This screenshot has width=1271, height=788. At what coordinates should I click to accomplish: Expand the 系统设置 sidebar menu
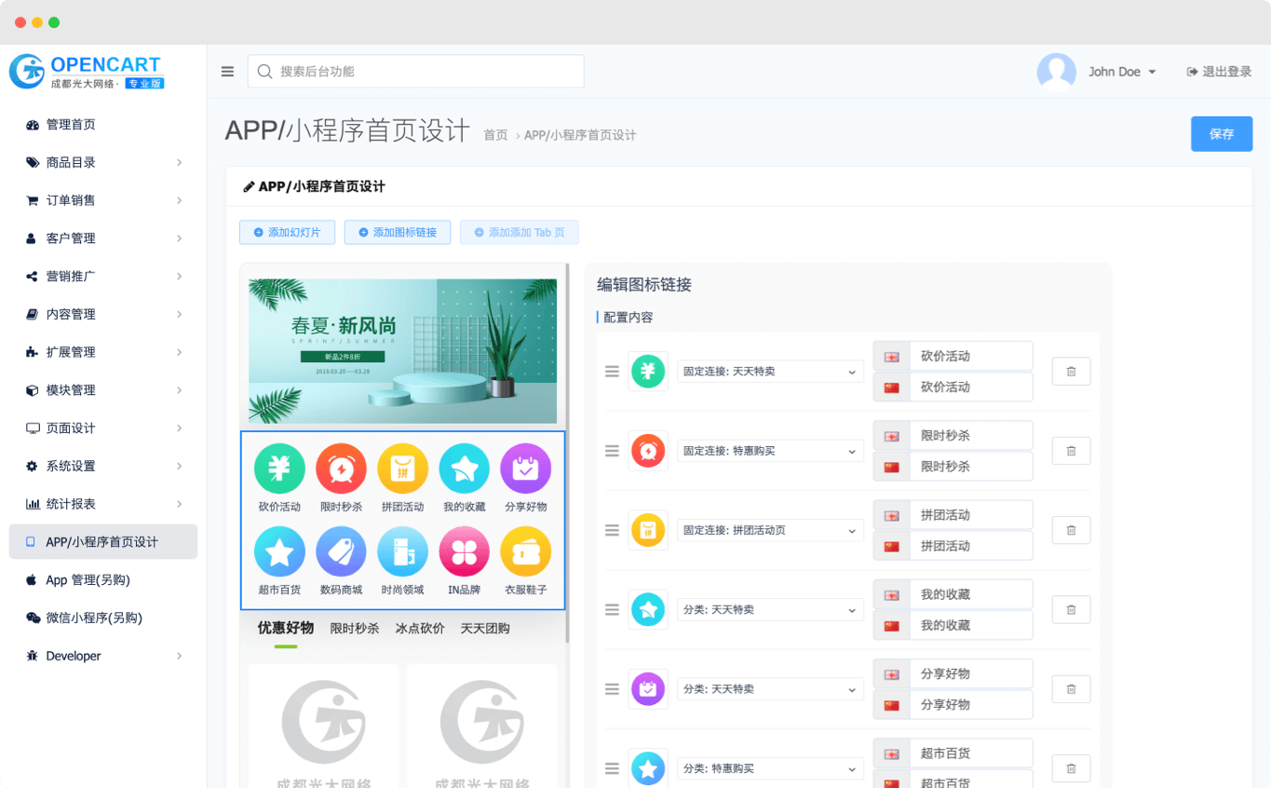coord(102,466)
